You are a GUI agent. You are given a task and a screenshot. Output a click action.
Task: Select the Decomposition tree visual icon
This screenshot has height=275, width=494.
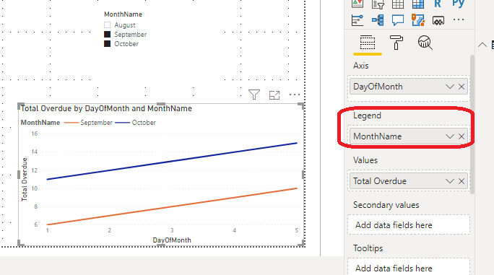pos(378,20)
